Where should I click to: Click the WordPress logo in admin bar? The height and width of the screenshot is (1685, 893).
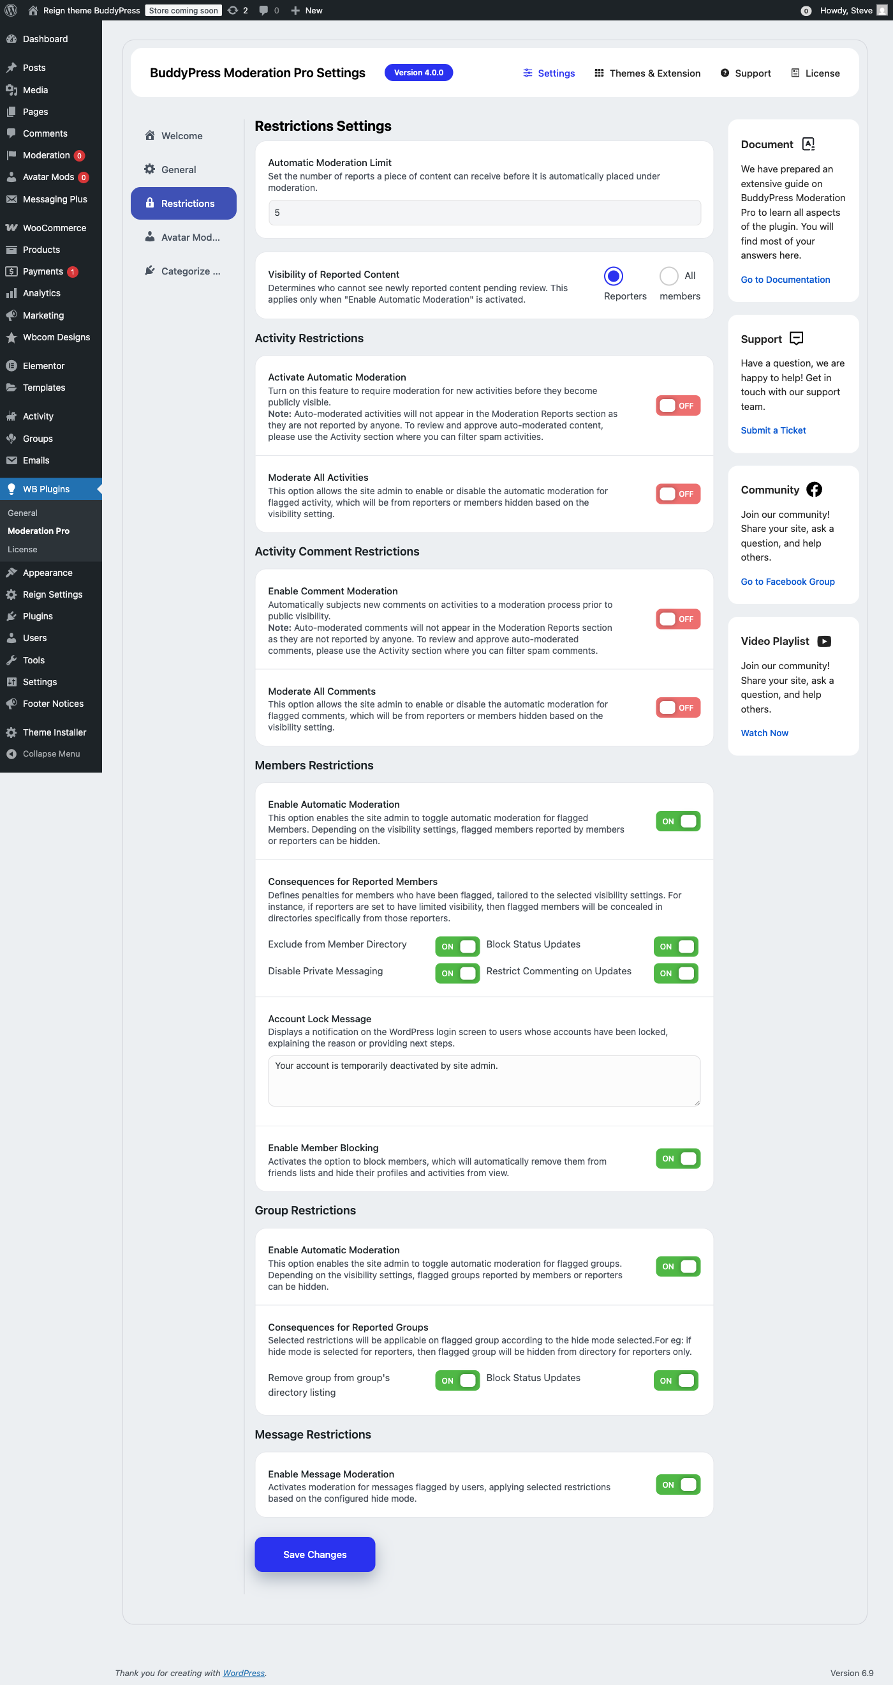click(x=11, y=10)
